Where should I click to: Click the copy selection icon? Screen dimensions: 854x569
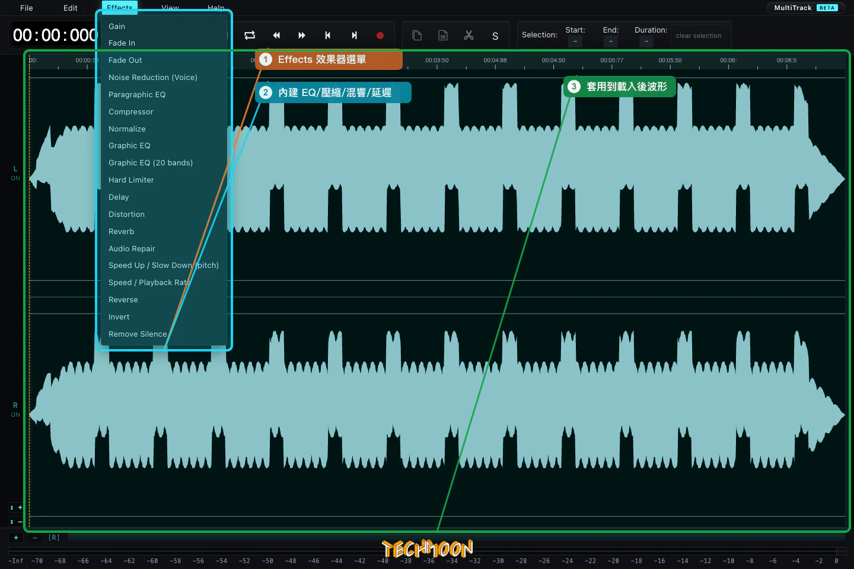point(417,36)
